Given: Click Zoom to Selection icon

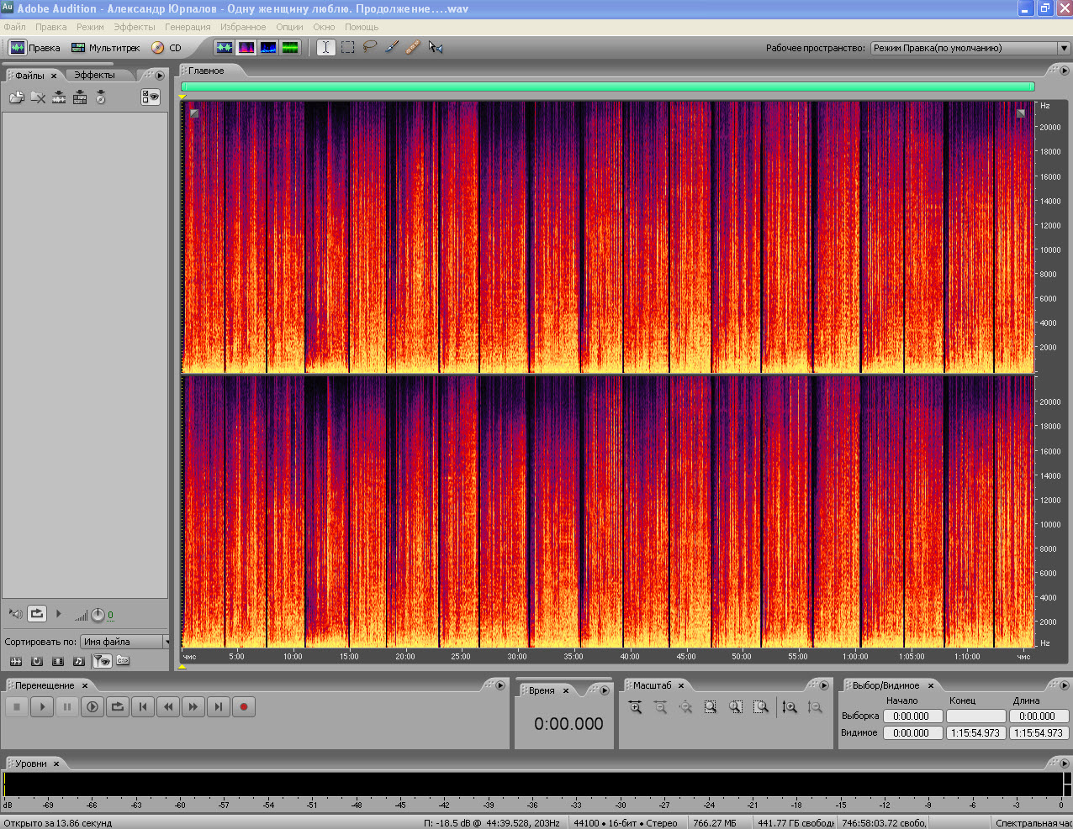Looking at the screenshot, I should click(x=711, y=707).
